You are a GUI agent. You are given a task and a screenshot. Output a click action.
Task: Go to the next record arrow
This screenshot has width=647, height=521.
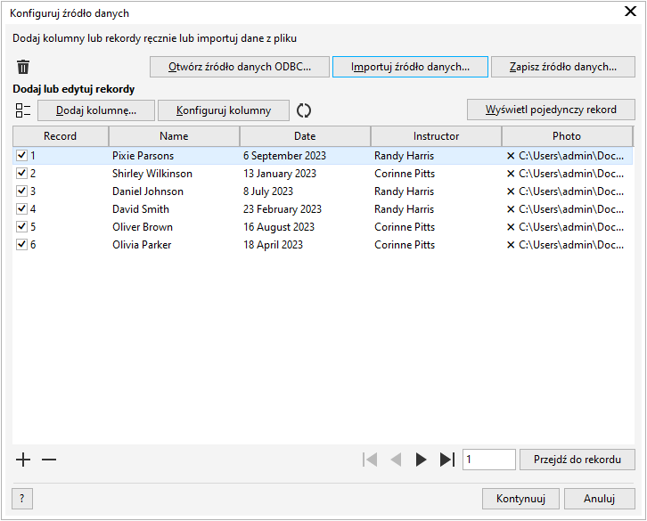tap(422, 460)
